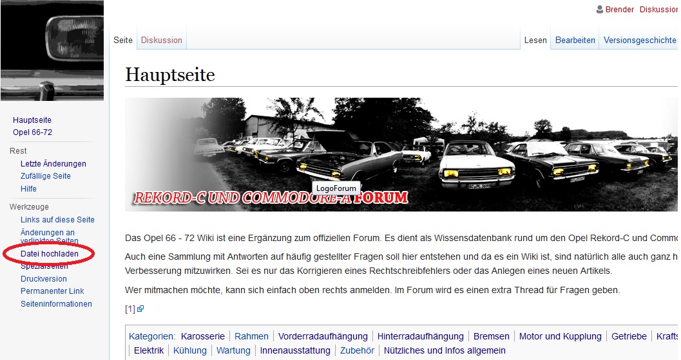Click Datei hochladen in the sidebar
The width and height of the screenshot is (681, 360).
(x=50, y=254)
